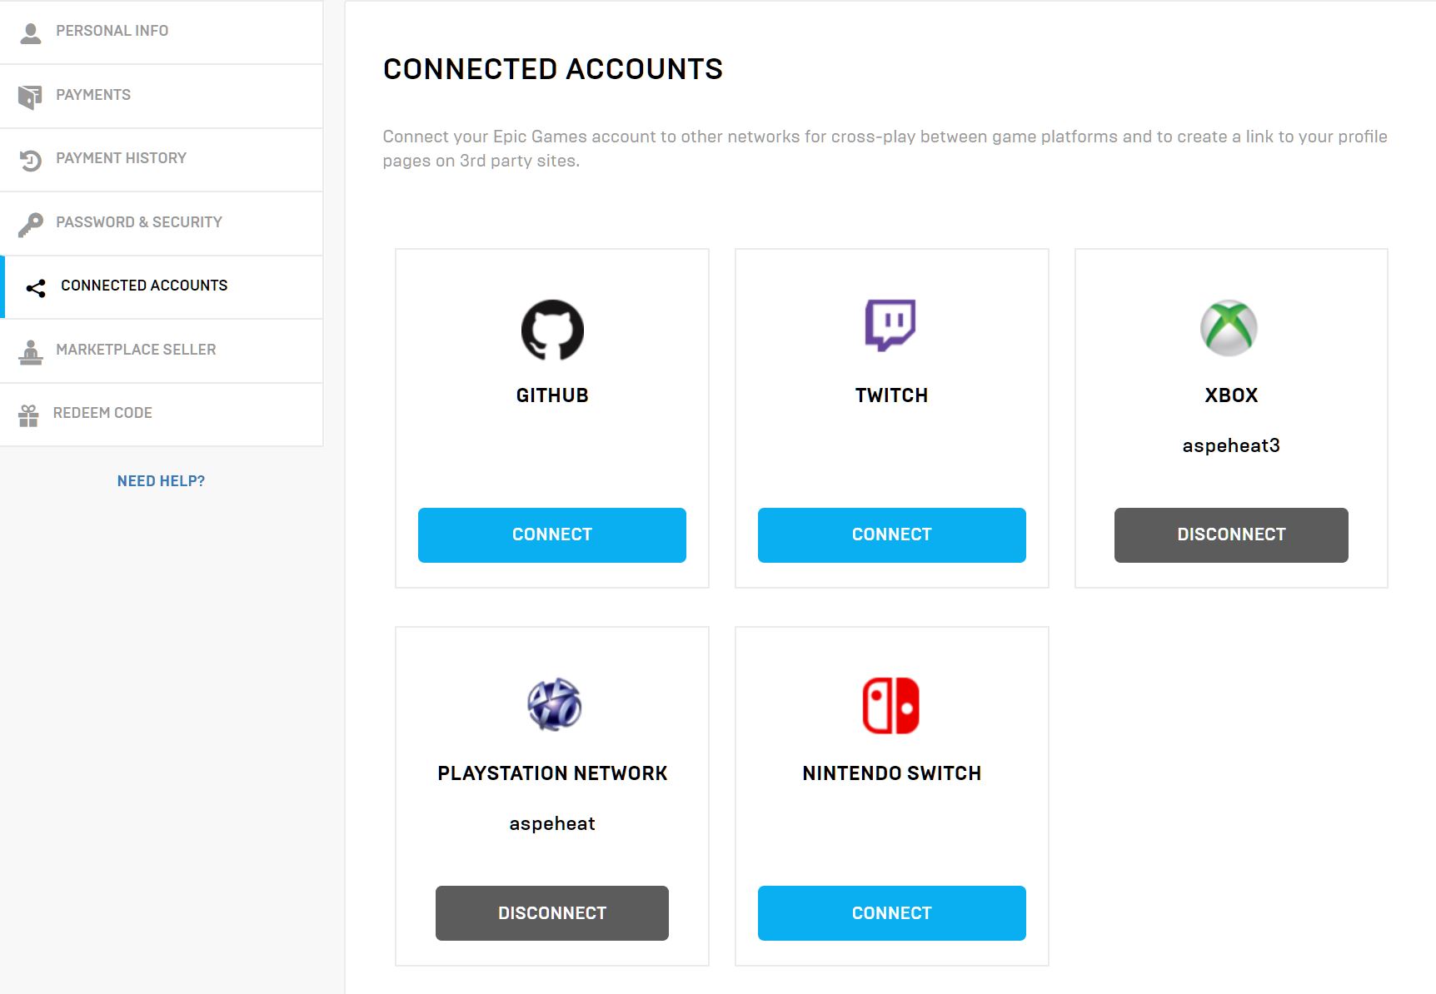
Task: Connect the Nintendo Switch account
Action: 892,912
